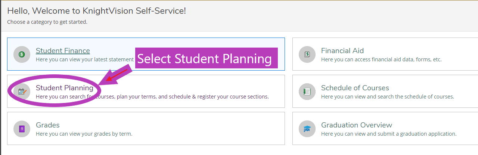Click the Financial Aid money icon
Image resolution: width=478 pixels, height=155 pixels.
point(307,54)
